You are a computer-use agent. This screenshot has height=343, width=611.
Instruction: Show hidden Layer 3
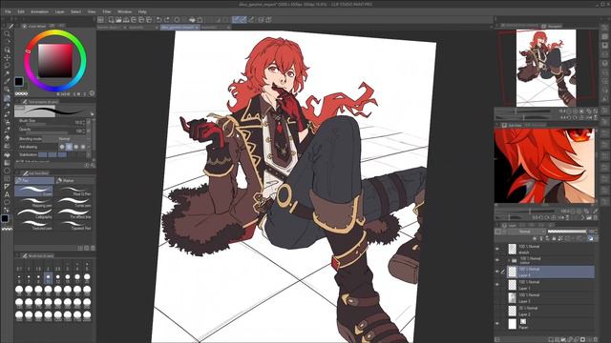(497, 298)
